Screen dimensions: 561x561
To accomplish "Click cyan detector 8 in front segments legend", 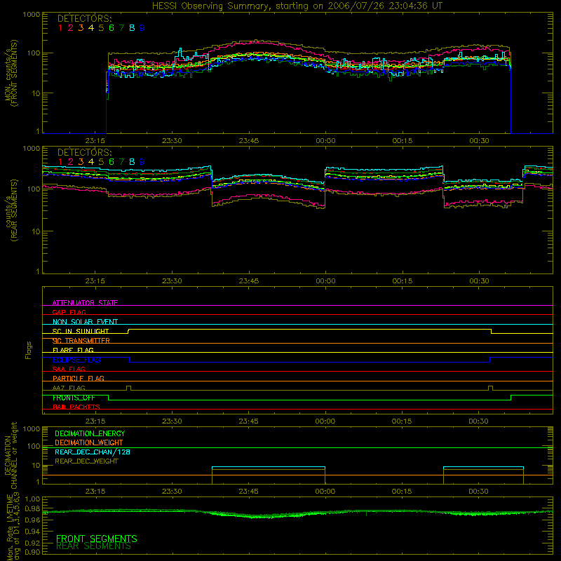I will [132, 28].
